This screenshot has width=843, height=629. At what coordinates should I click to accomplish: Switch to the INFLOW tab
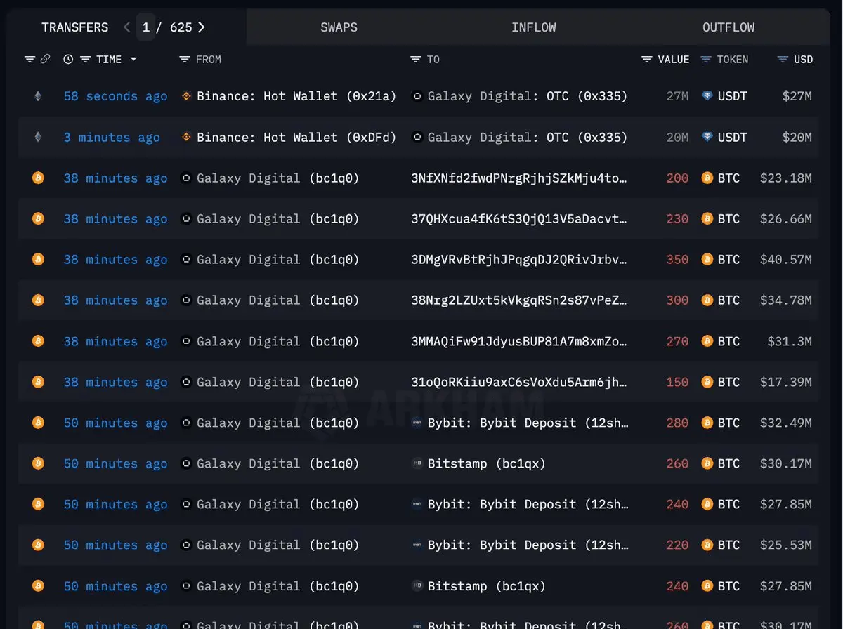(534, 27)
